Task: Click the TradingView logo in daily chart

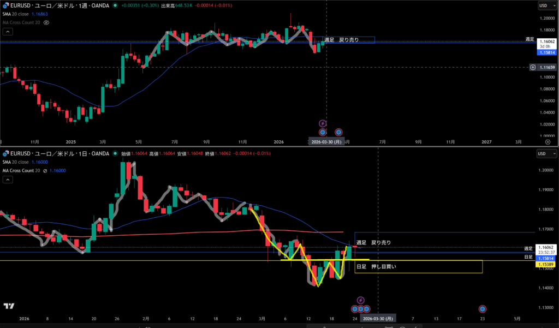Action: pyautogui.click(x=9, y=306)
